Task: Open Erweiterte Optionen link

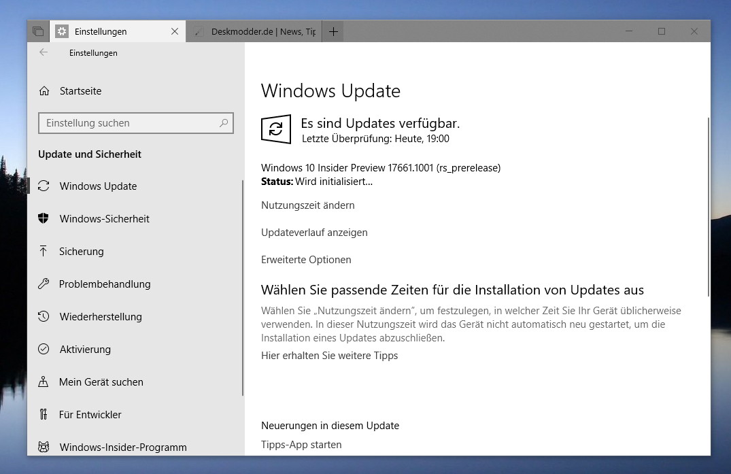Action: tap(306, 260)
